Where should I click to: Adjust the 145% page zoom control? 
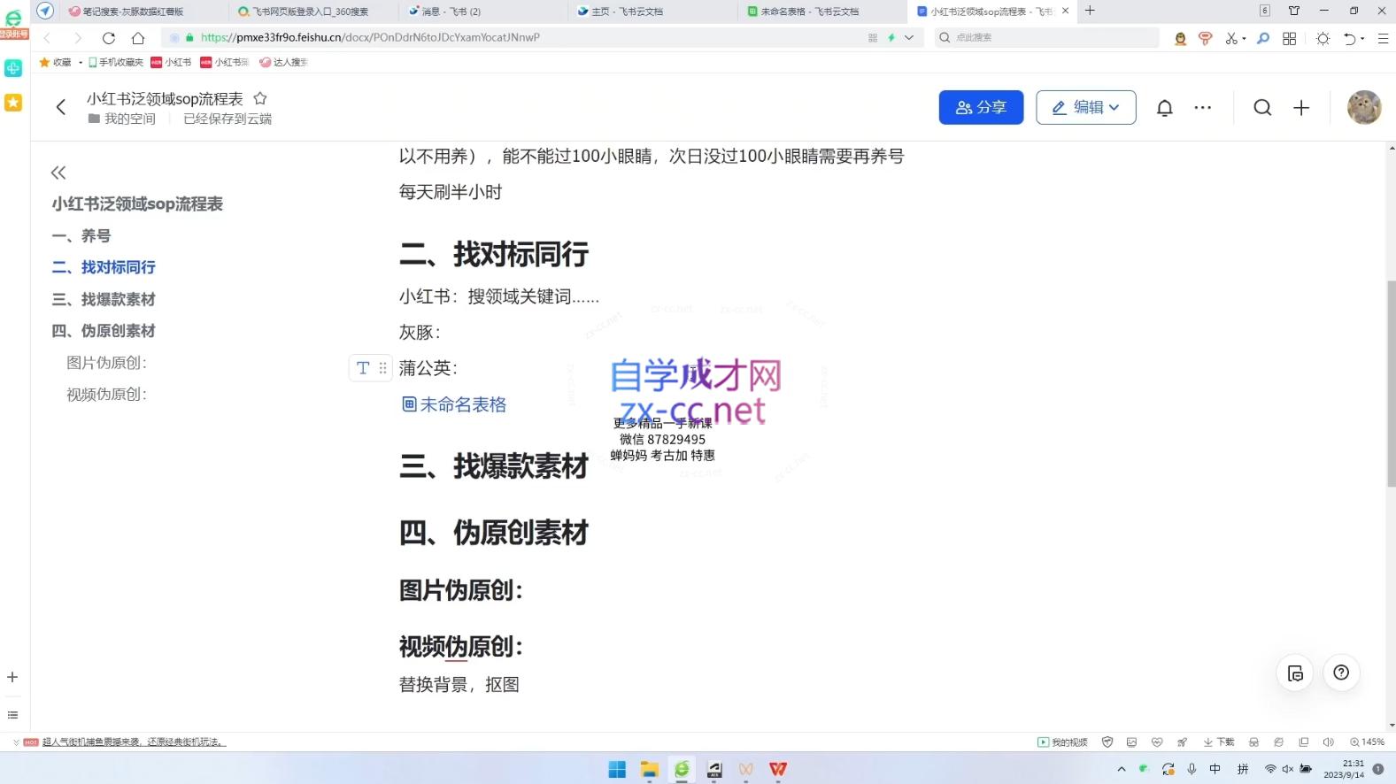(x=1368, y=742)
